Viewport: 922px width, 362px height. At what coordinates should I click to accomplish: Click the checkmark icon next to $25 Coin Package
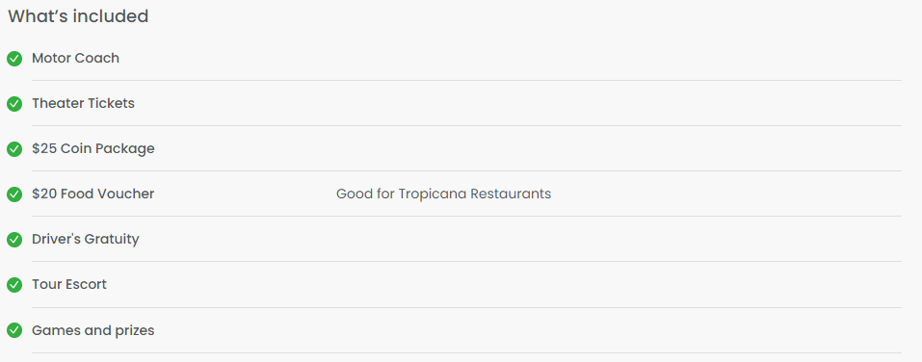click(14, 149)
